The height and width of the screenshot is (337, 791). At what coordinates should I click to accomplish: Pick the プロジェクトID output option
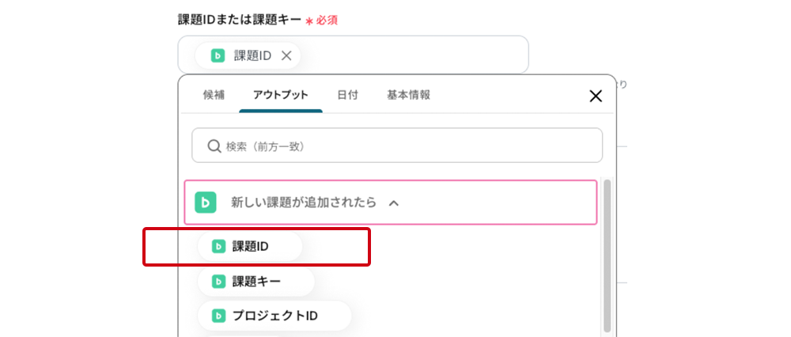[274, 316]
